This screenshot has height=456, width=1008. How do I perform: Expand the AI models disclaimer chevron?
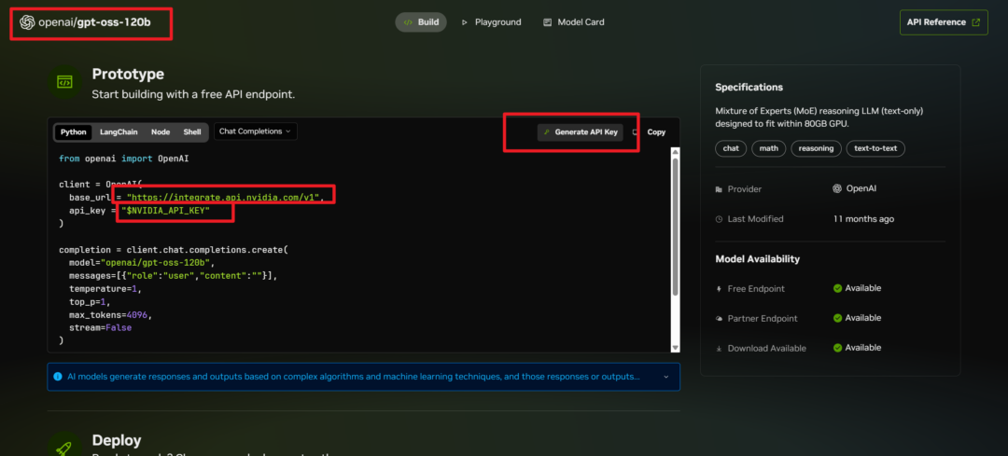(666, 377)
